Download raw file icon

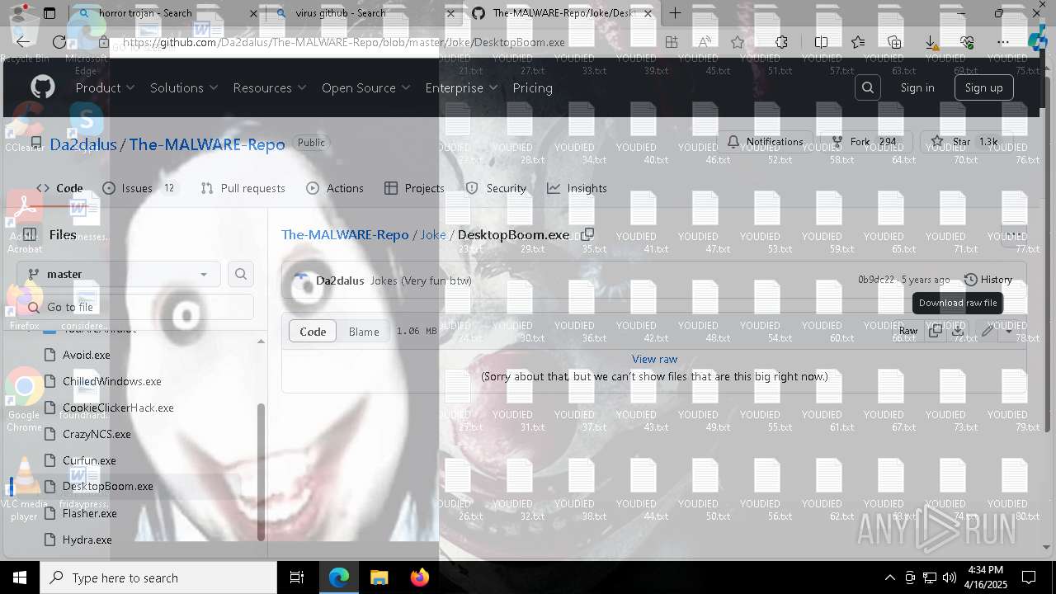pos(957,331)
